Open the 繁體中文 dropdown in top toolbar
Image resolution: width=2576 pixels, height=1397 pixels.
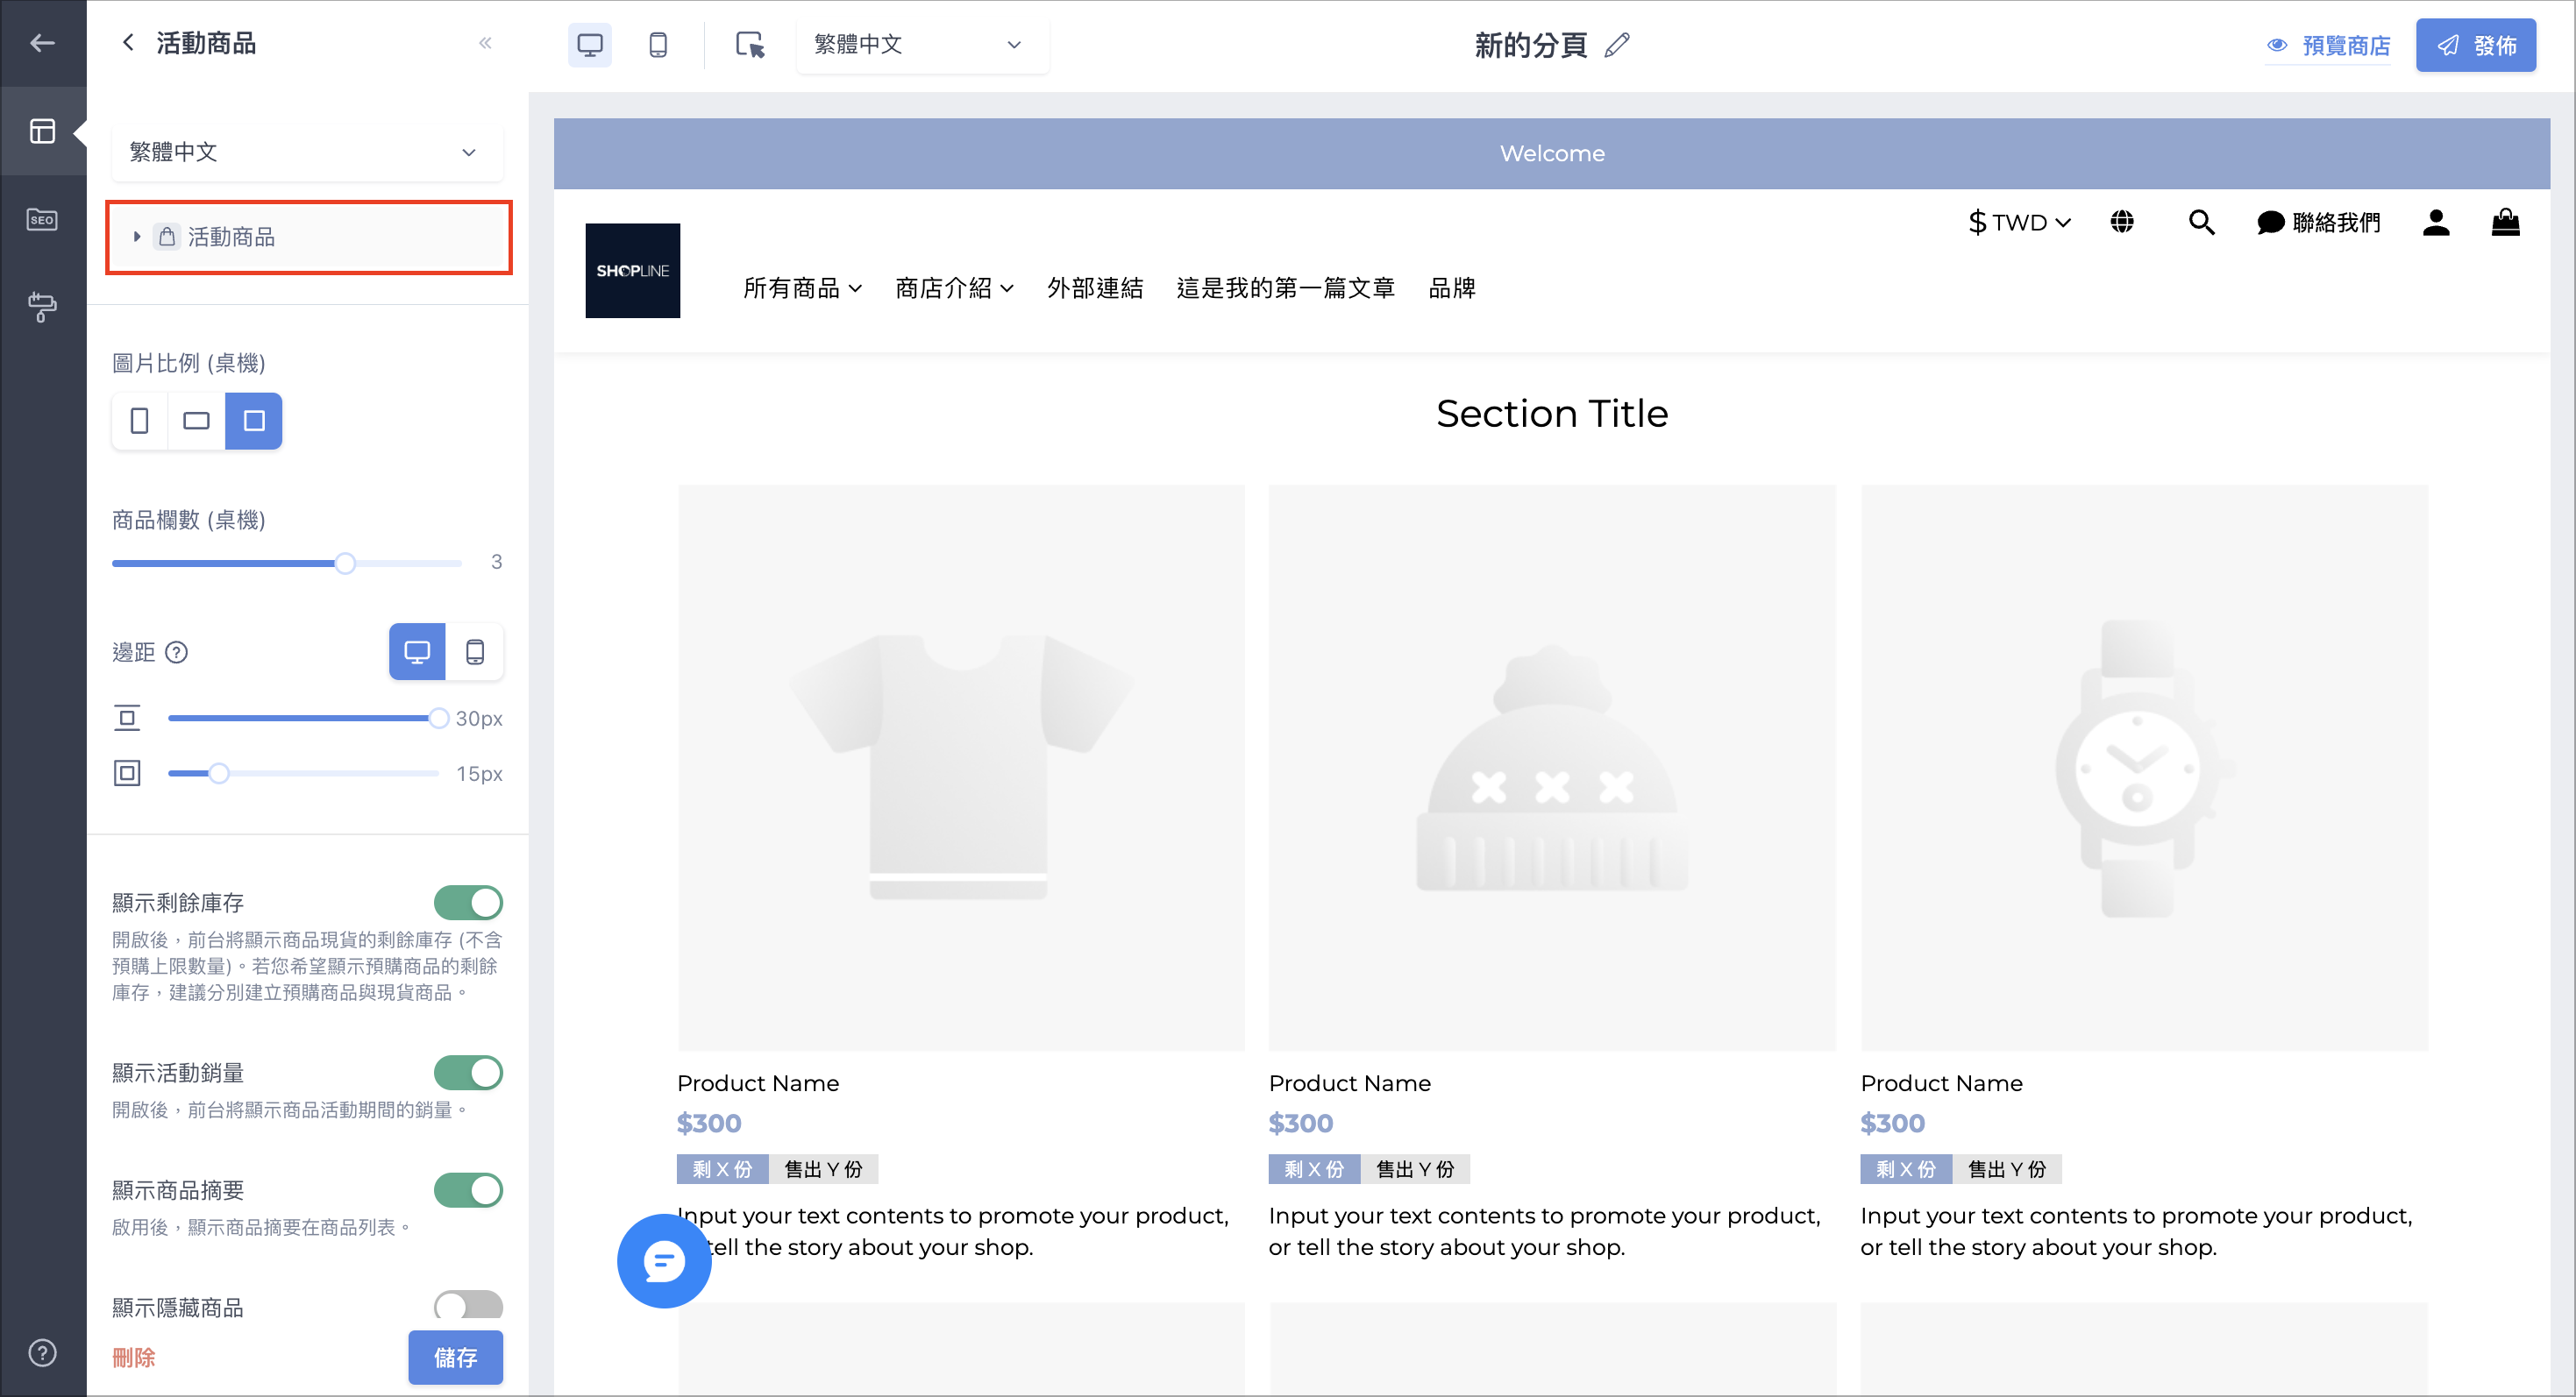coord(922,45)
